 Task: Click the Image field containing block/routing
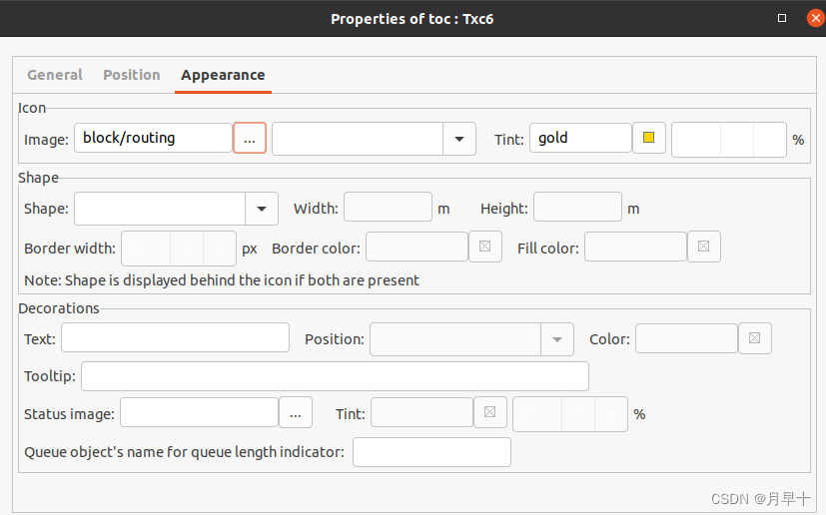click(153, 139)
